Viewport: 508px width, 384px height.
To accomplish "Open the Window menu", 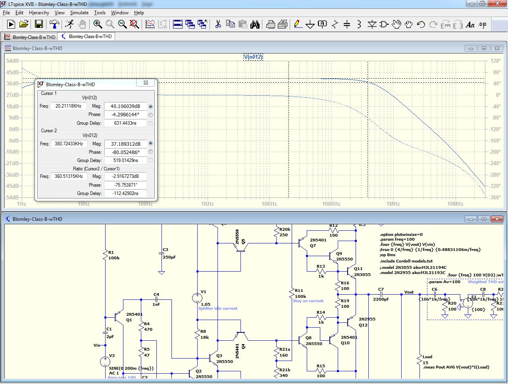I will (x=119, y=13).
